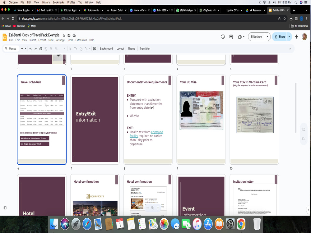Switch to the WhatsApp browser tab
Screen dimensions: 311x233
click(x=186, y=10)
